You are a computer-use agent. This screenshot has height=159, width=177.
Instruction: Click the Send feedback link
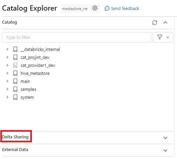125,8
